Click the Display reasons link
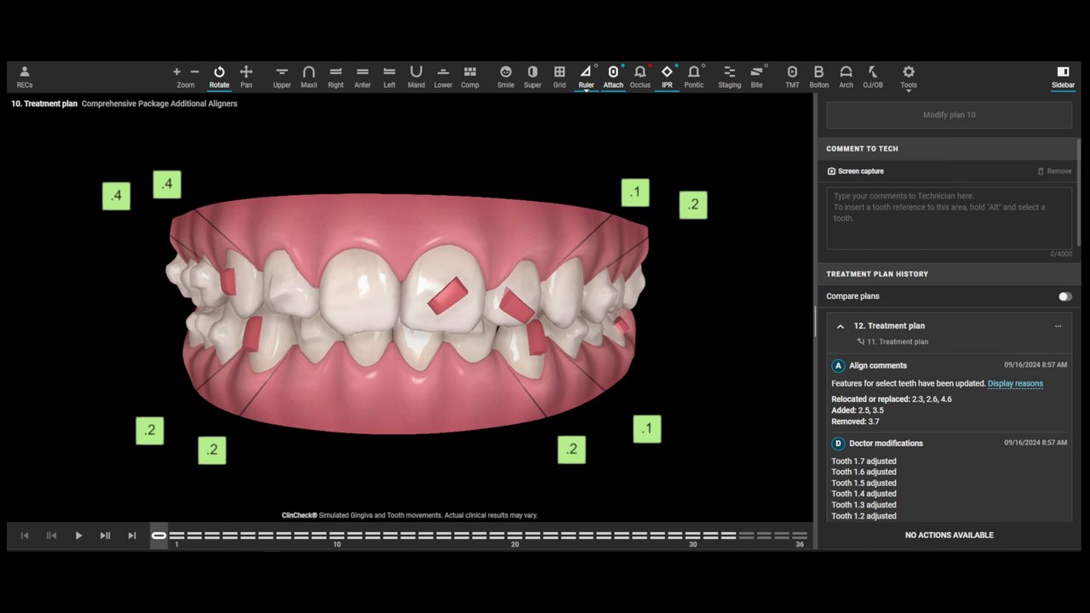1090x613 pixels. (x=1015, y=384)
